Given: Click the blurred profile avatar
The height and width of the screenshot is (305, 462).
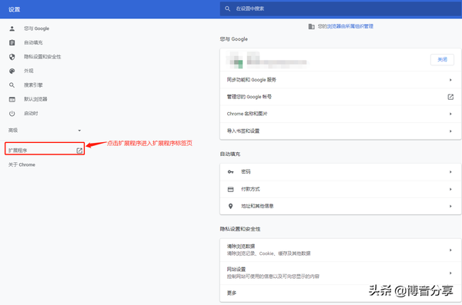Looking at the screenshot, I should point(235,60).
